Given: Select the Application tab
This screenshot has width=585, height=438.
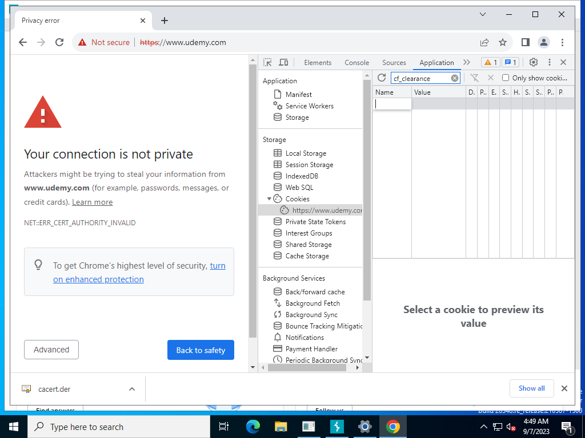Looking at the screenshot, I should [436, 63].
